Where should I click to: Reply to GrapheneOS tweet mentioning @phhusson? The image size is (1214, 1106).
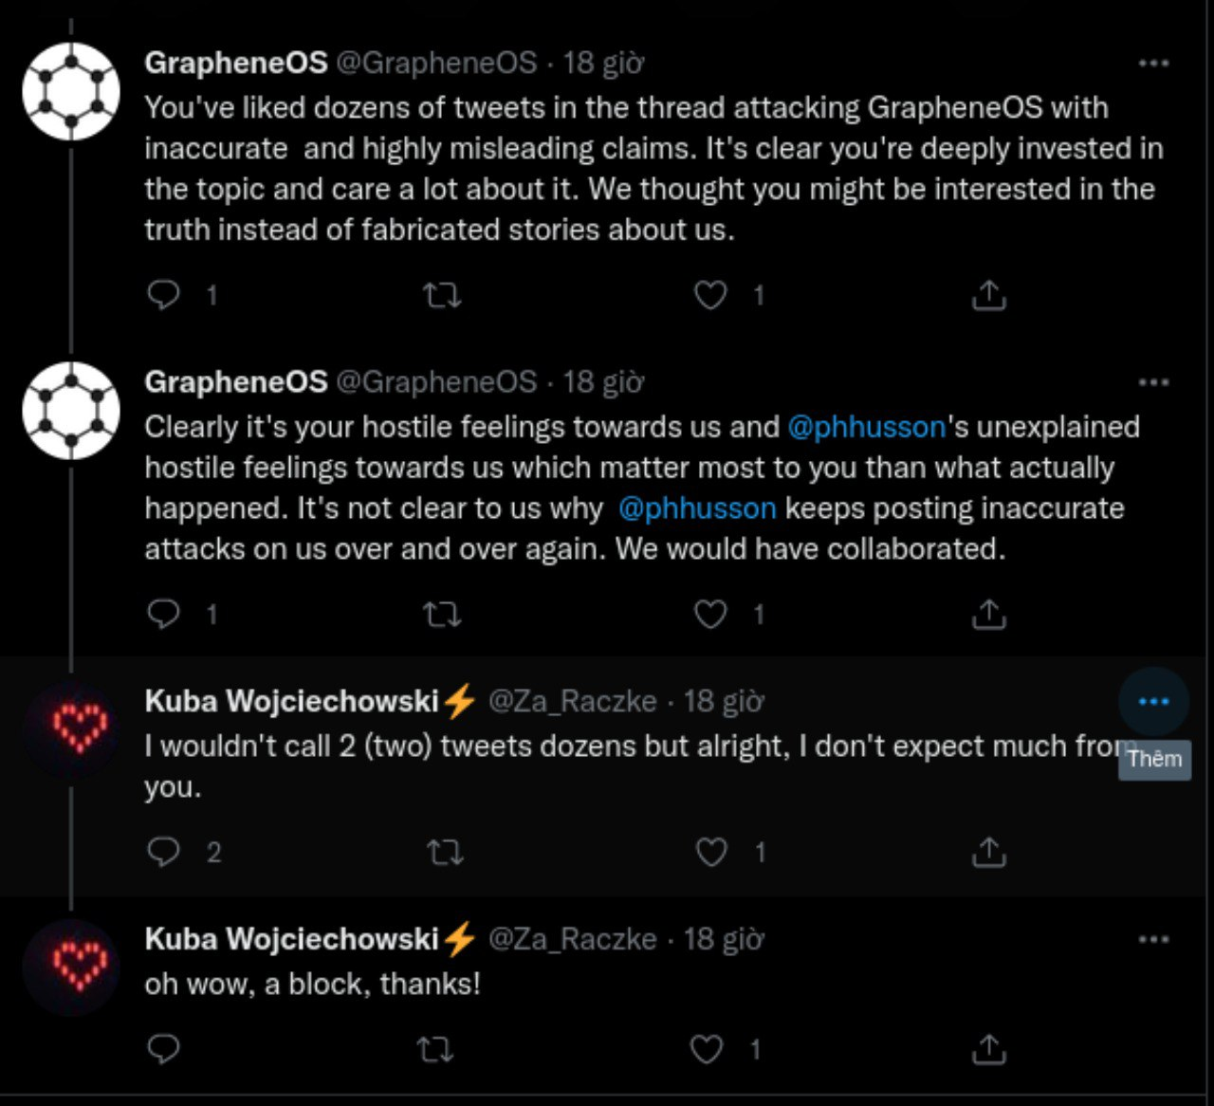pos(164,615)
